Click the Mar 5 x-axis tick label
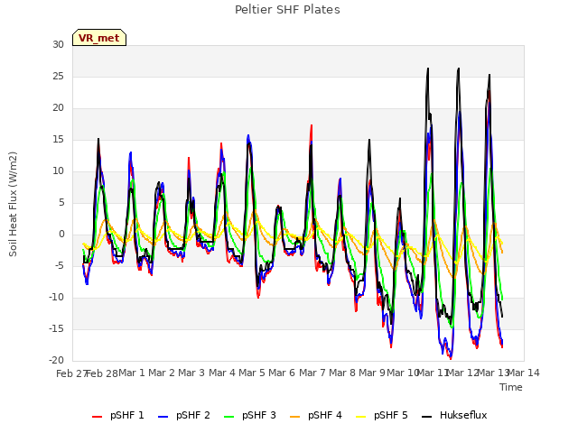Image resolution: width=578 pixels, height=433 pixels. click(252, 373)
